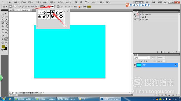Image resolution: width=181 pixels, height=101 pixels.
Task: Select the Zoom magnifier tool
Action: [6, 43]
